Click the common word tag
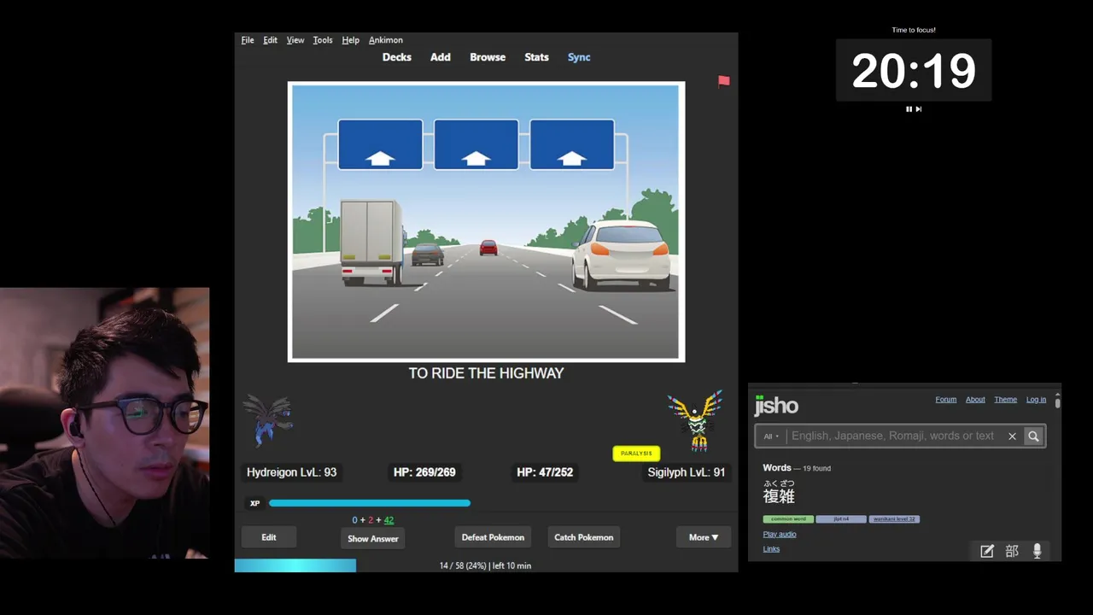Image resolution: width=1093 pixels, height=615 pixels. point(788,519)
